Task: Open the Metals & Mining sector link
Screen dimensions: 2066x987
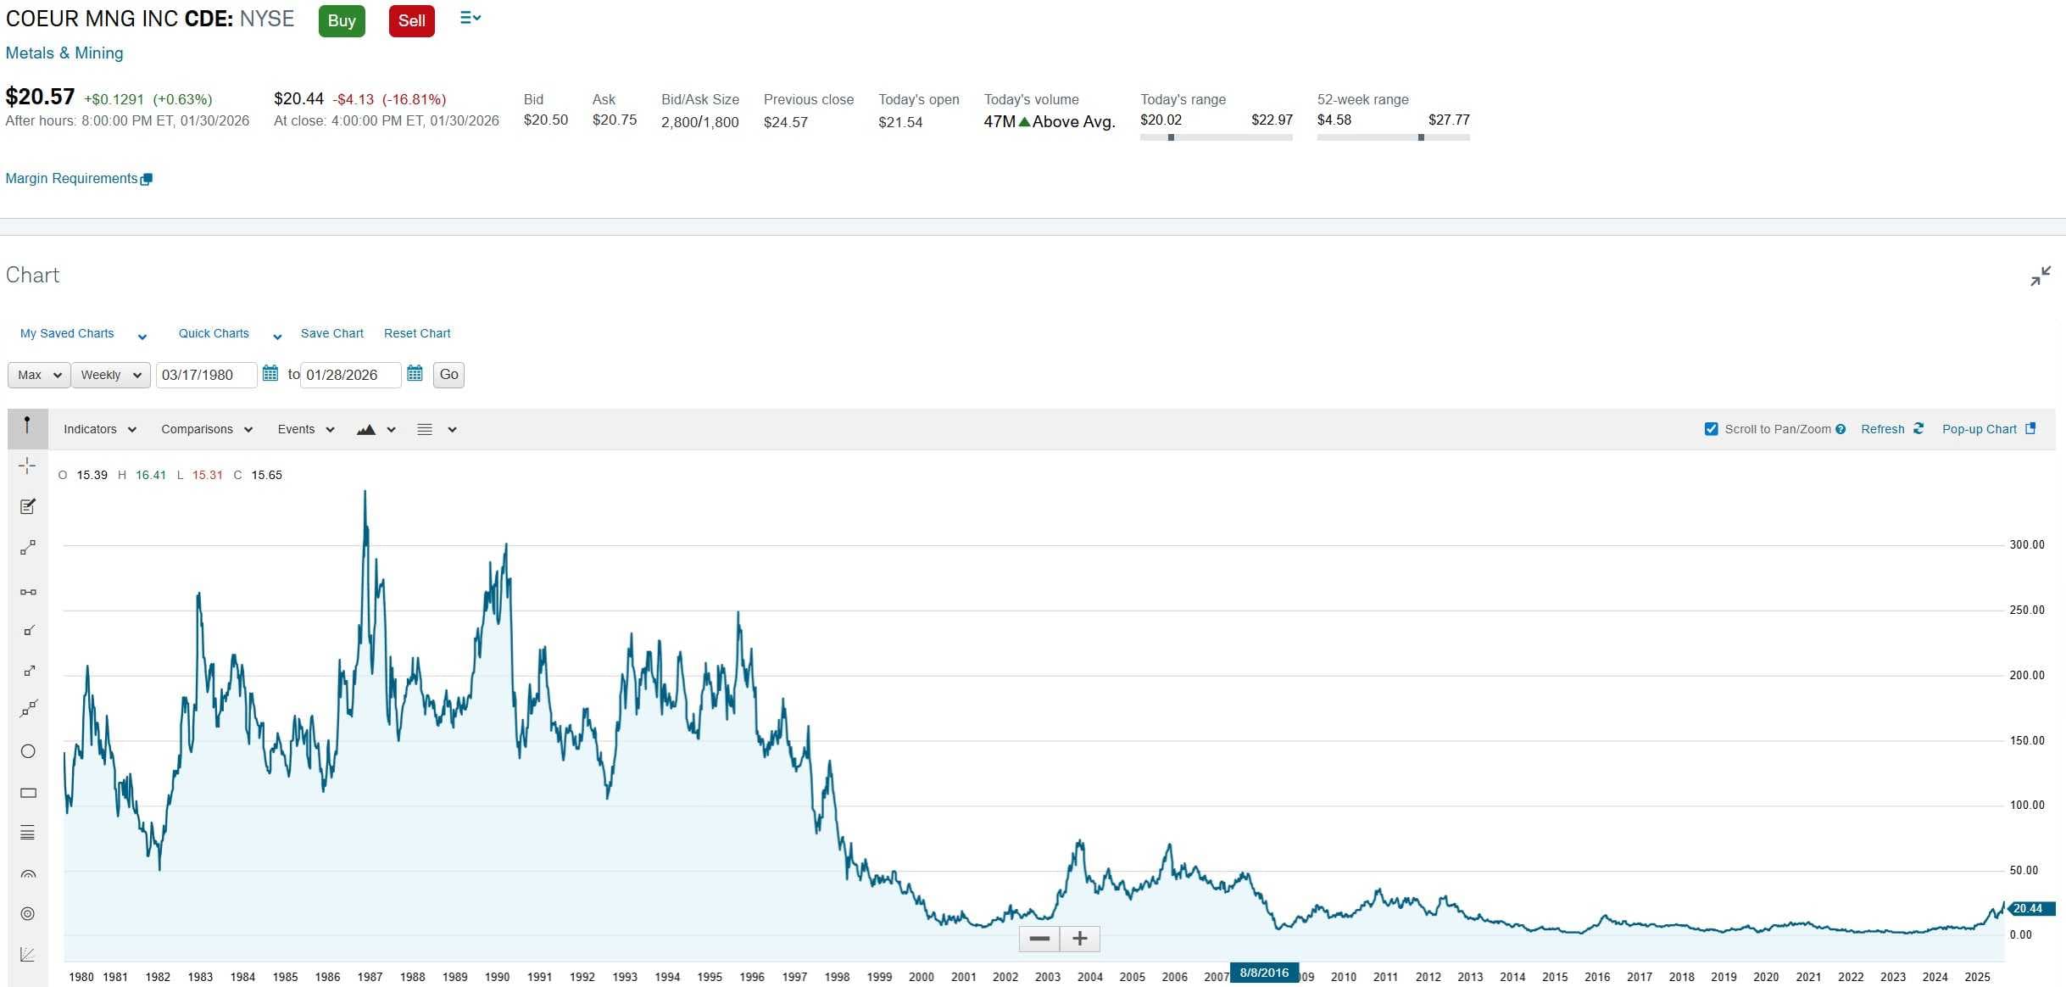Action: [x=64, y=53]
